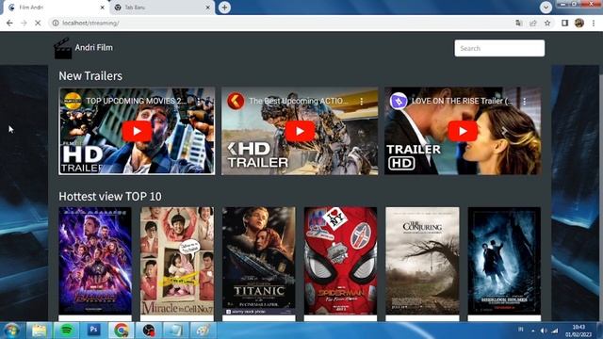The image size is (603, 339).
Task: Open the LOVE ON THE RISE Trailer title
Action: 462,101
